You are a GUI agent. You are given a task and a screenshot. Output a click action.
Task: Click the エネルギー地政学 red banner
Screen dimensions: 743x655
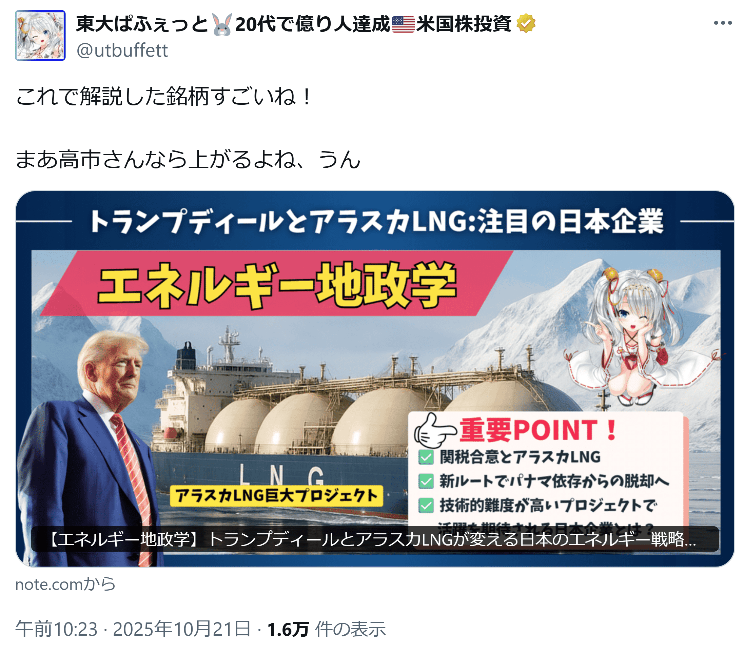[276, 283]
